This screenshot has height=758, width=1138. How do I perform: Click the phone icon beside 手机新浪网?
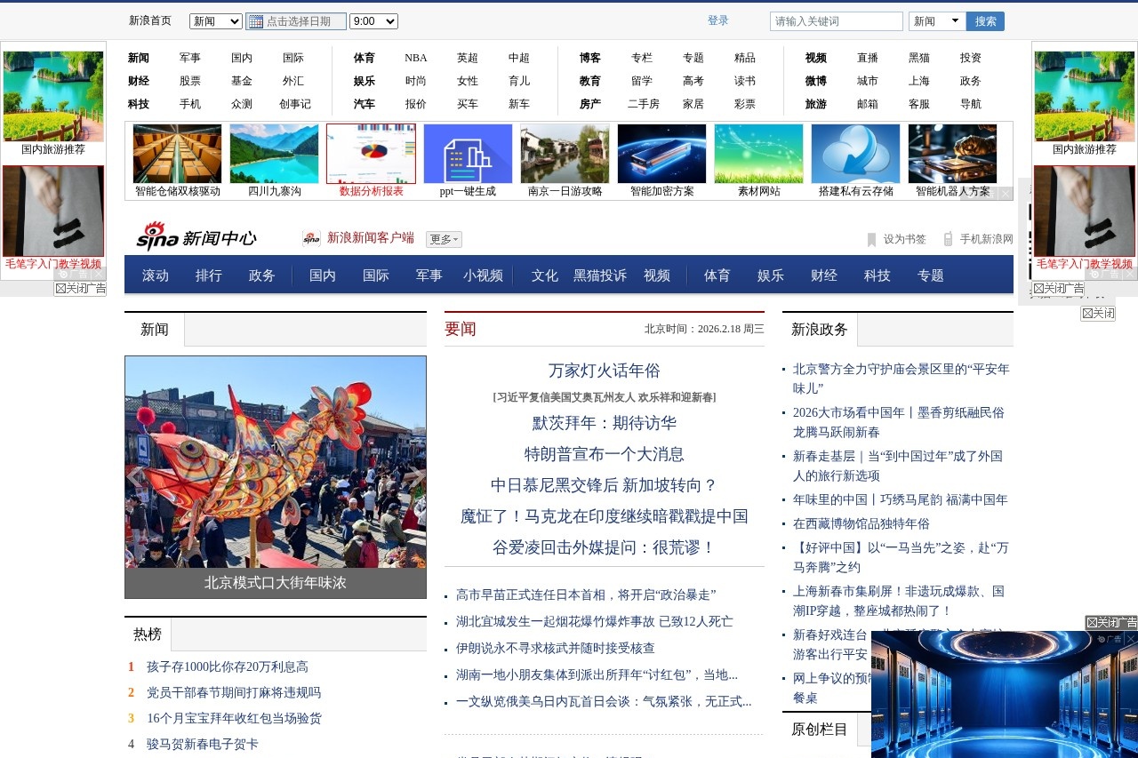949,239
